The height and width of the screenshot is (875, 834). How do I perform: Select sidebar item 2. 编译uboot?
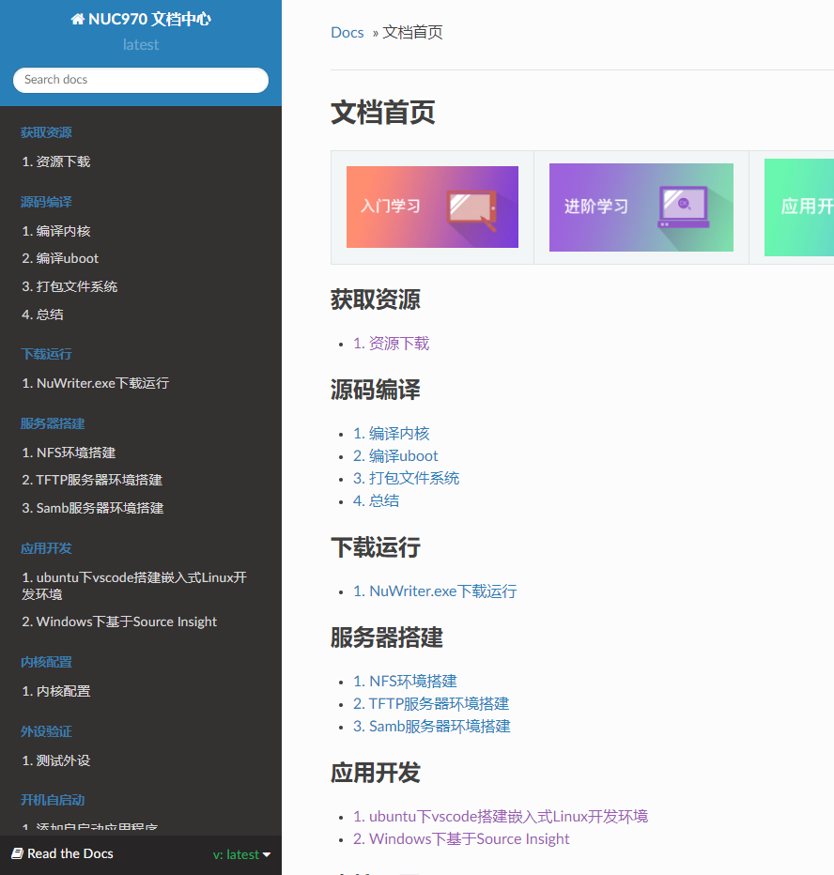click(60, 258)
